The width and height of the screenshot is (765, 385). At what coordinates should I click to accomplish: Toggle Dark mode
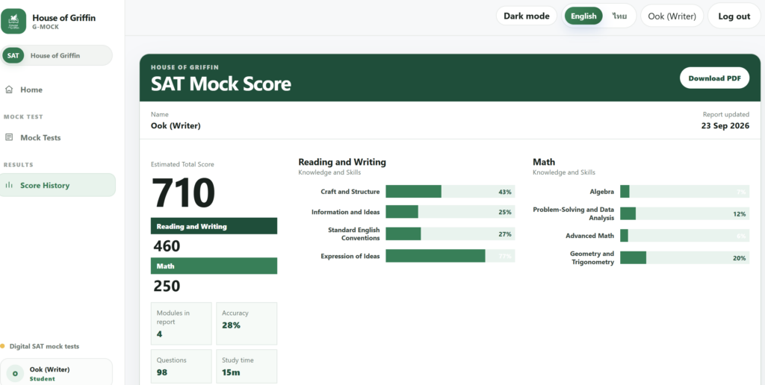point(527,16)
